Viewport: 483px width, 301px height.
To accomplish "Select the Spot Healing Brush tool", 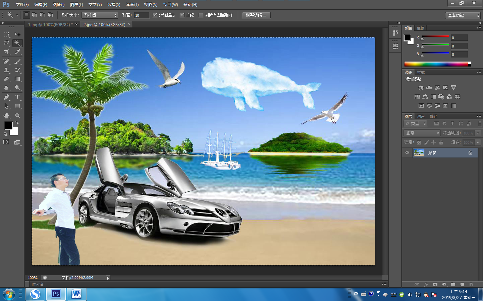I will [x=6, y=62].
